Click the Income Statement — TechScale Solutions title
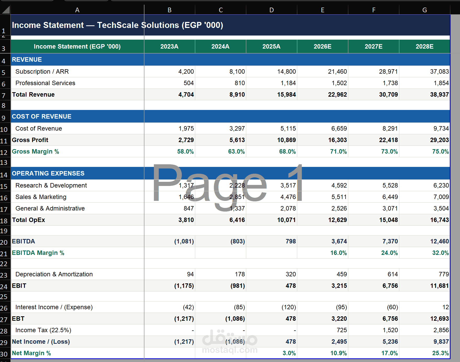 click(x=117, y=25)
